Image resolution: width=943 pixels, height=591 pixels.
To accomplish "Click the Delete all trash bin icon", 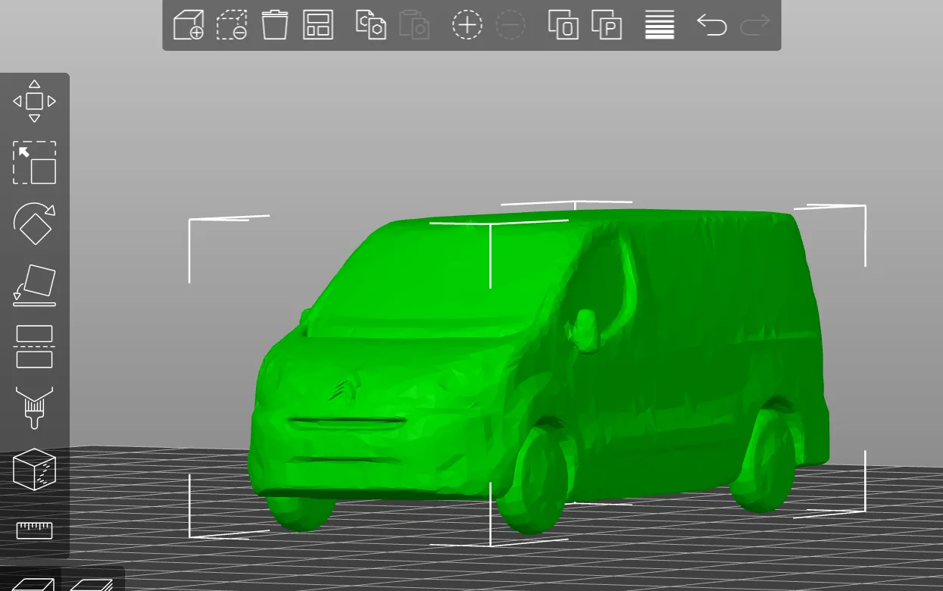I will pyautogui.click(x=275, y=25).
